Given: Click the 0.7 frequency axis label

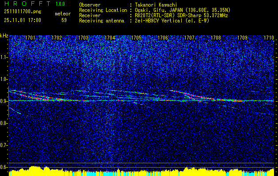Looking at the screenshot, I should [4, 145].
